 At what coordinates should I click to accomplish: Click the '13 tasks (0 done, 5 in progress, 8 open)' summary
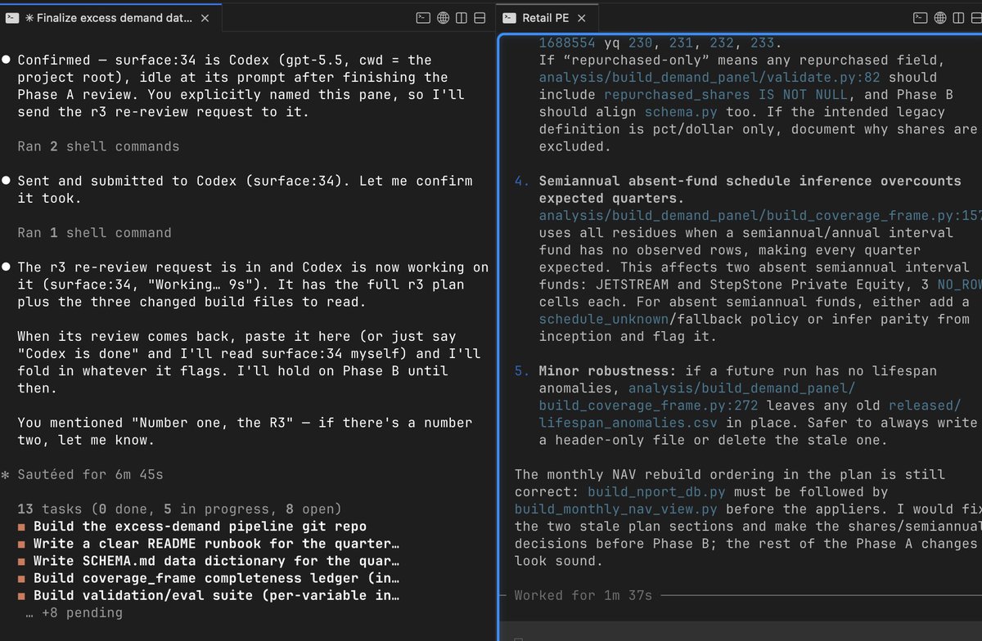(180, 509)
